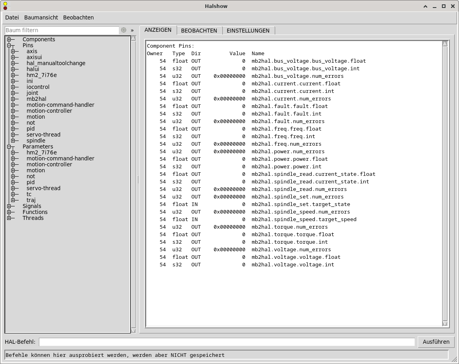459x364 pixels.
Task: Expand the axis pins node
Action: [13, 52]
